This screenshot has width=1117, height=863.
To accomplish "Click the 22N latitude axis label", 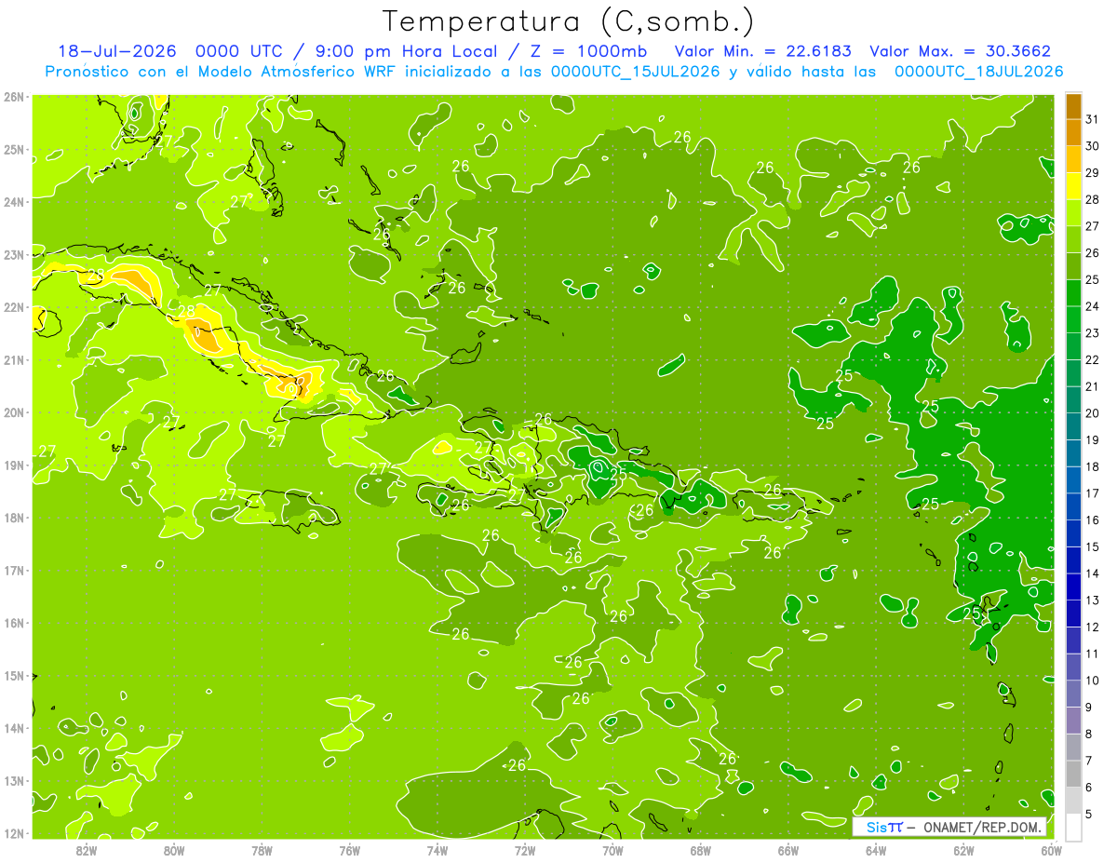I will (14, 307).
